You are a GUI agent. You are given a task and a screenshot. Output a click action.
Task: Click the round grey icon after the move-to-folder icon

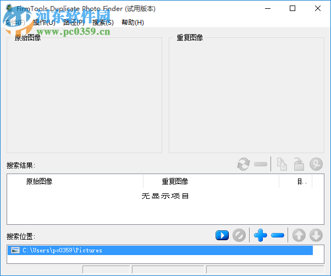(316, 164)
